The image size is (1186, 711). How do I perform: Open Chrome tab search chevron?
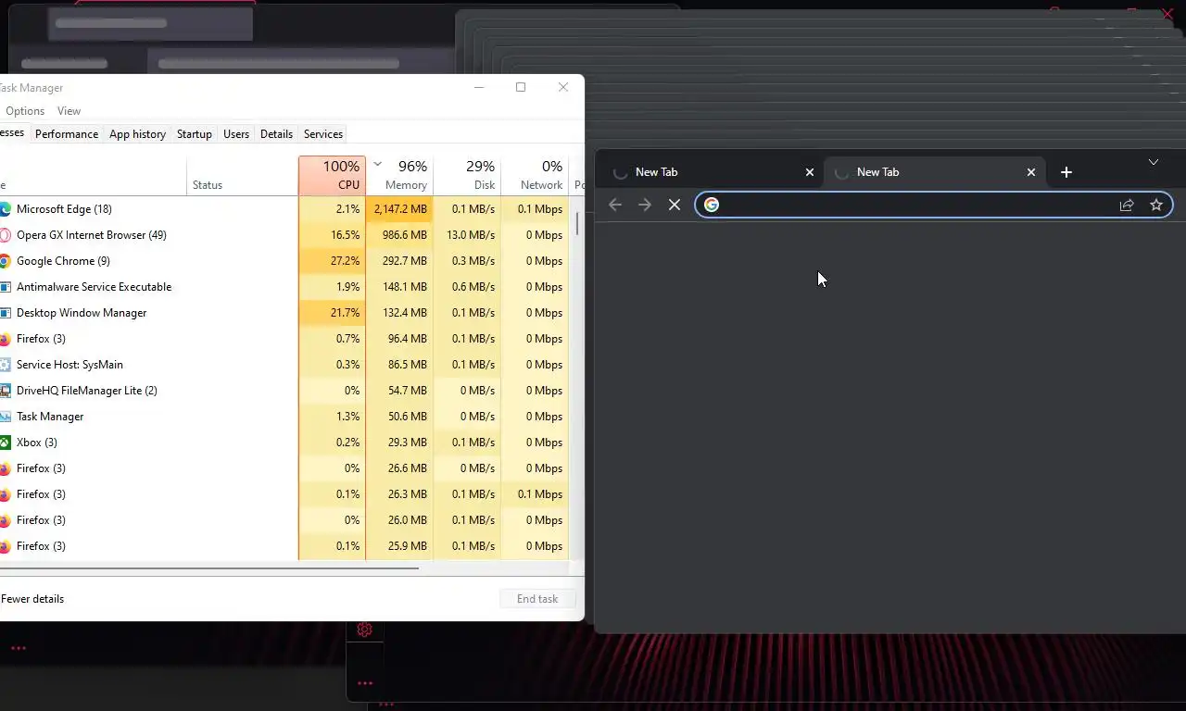pos(1154,162)
